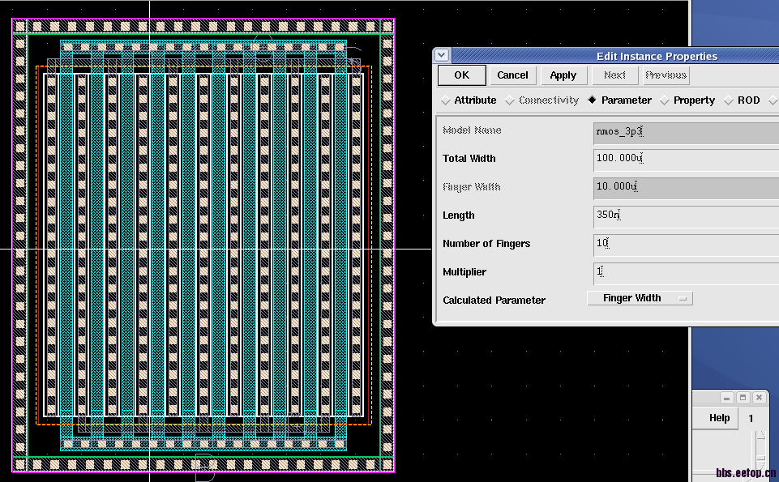This screenshot has height=482, width=779.
Task: Click the Calculated Parameter label
Action: coord(494,301)
